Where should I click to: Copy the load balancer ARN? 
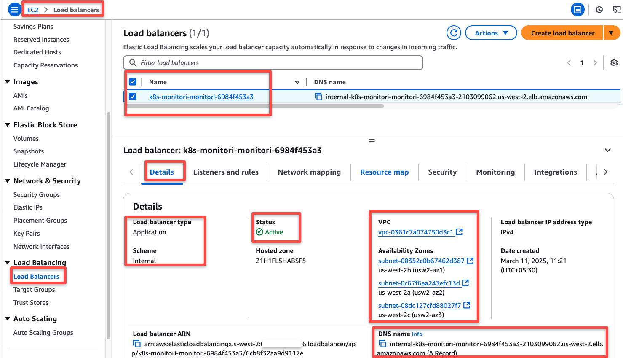tap(137, 344)
